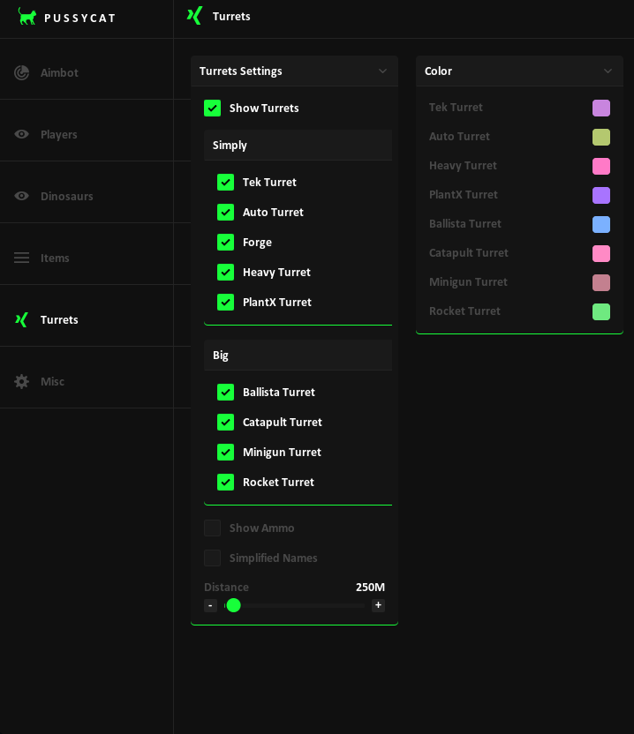Collapse the Turrets Settings panel chevron

click(382, 71)
